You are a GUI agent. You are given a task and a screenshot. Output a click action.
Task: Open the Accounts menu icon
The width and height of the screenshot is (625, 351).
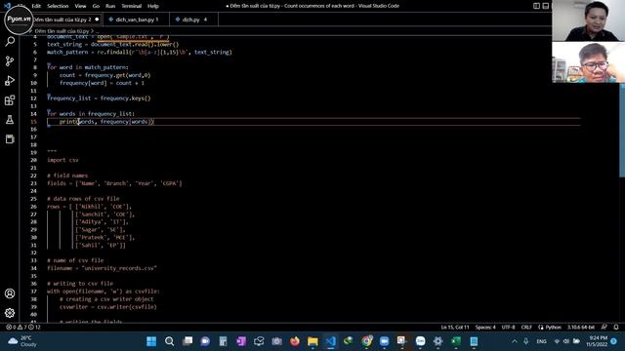tap(10, 293)
